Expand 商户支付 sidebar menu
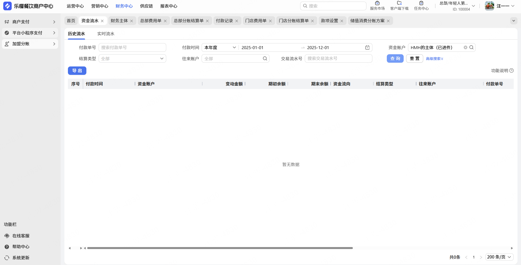521x265 pixels. click(30, 22)
